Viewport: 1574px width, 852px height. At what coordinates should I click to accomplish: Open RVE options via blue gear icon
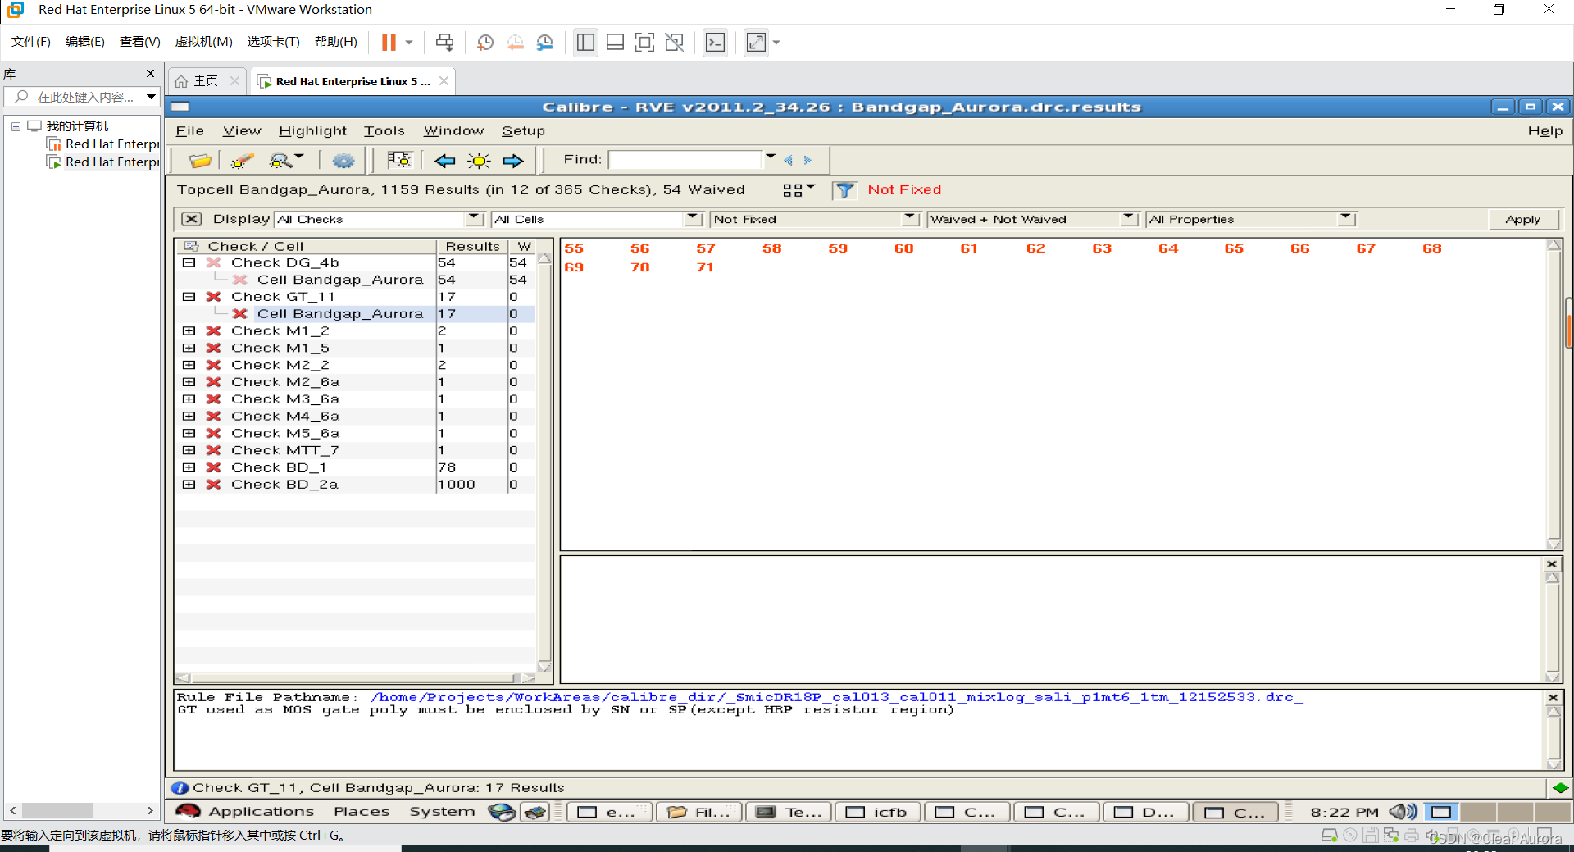point(343,160)
